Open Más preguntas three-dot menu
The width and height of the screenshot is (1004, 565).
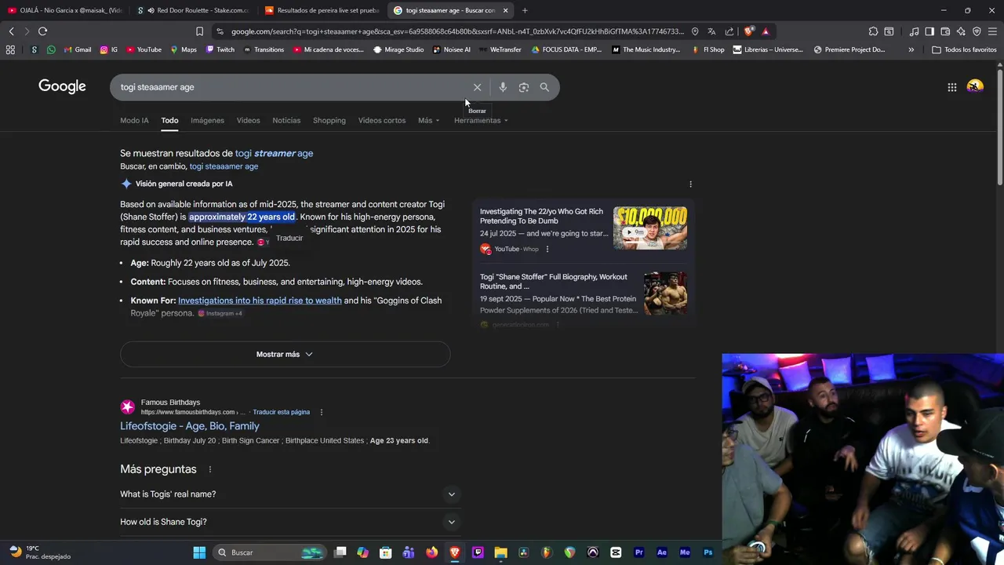[x=209, y=469]
